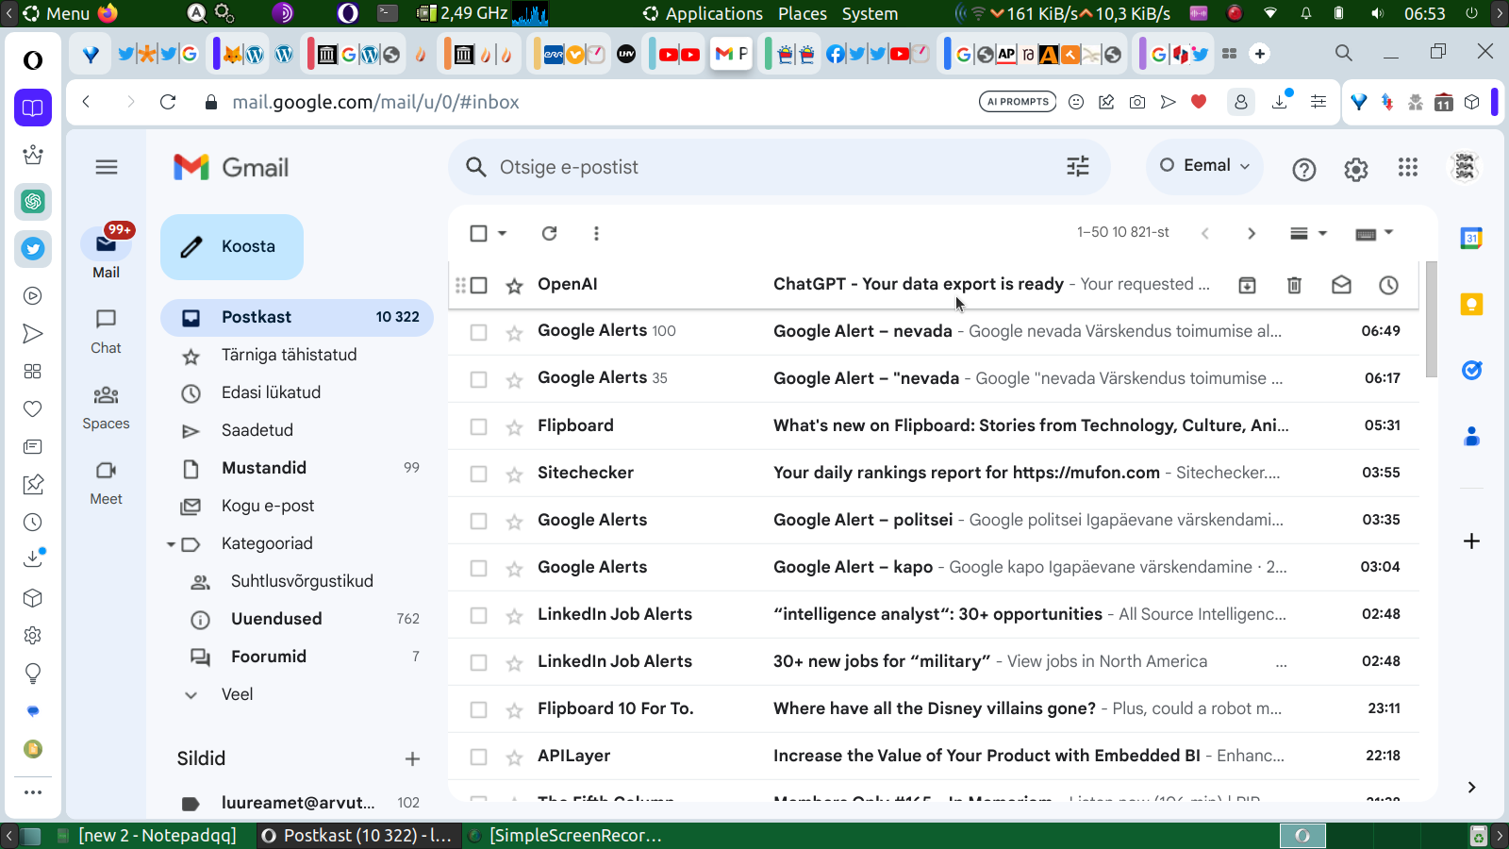Image resolution: width=1509 pixels, height=849 pixels.
Task: Delete the OpenAI email via trash icon
Action: point(1294,285)
